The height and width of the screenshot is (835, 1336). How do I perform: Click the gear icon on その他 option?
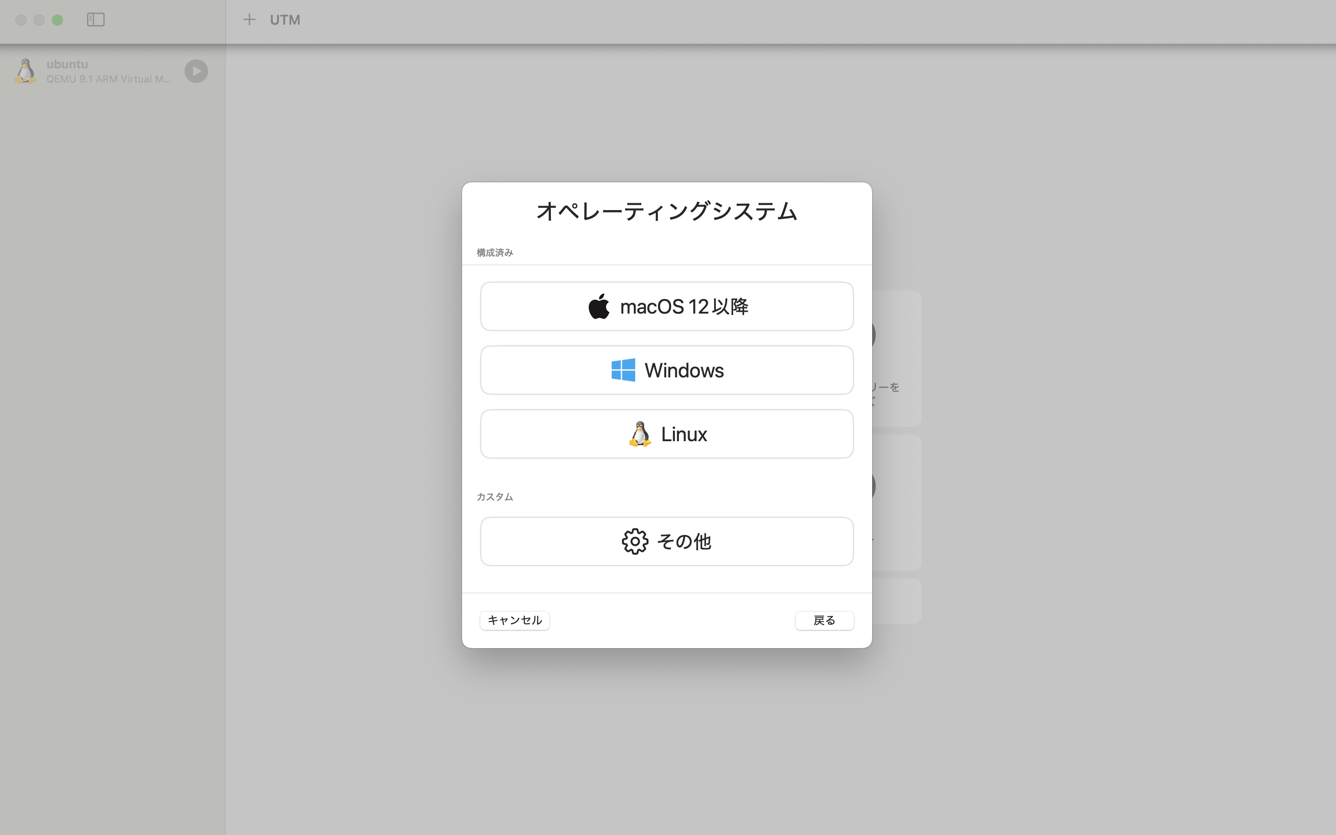pos(635,541)
